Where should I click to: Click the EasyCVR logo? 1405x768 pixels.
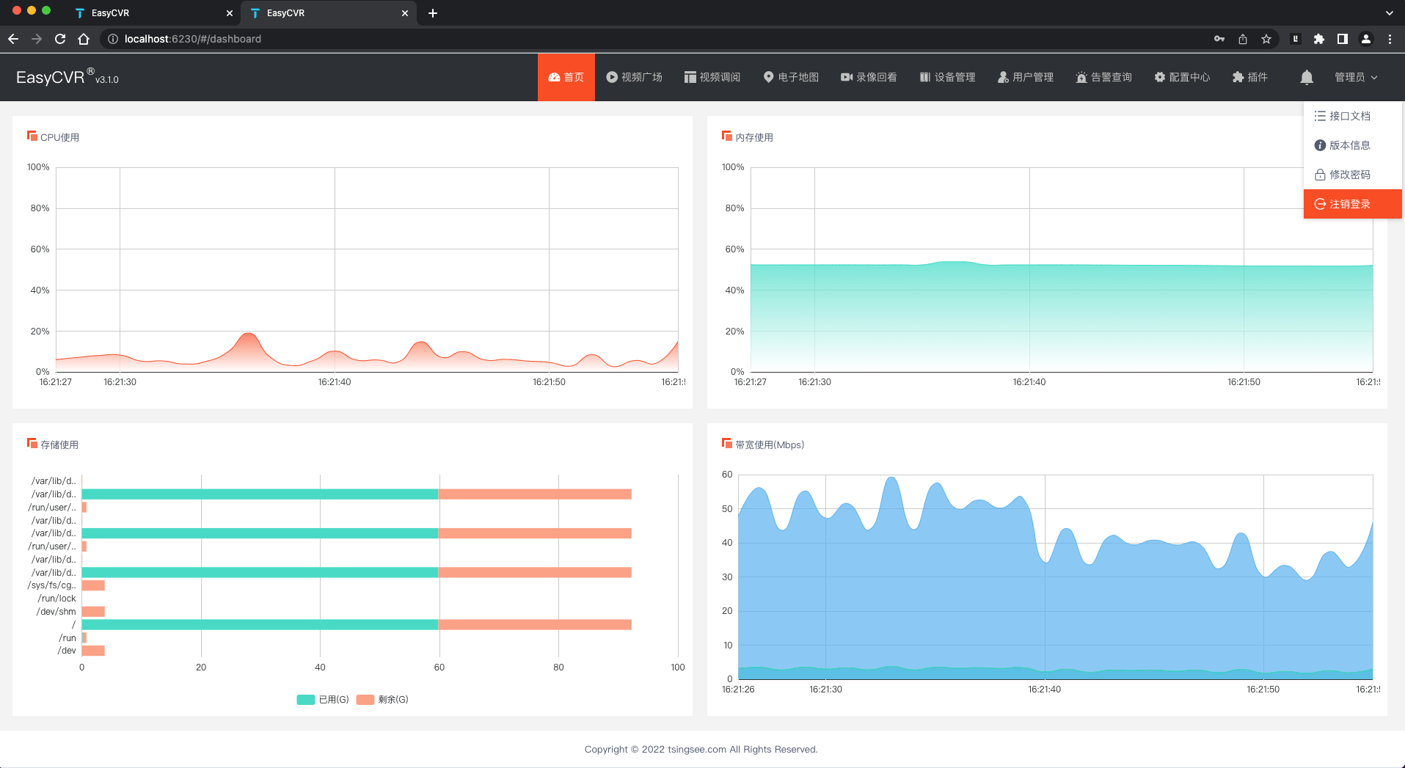[67, 77]
